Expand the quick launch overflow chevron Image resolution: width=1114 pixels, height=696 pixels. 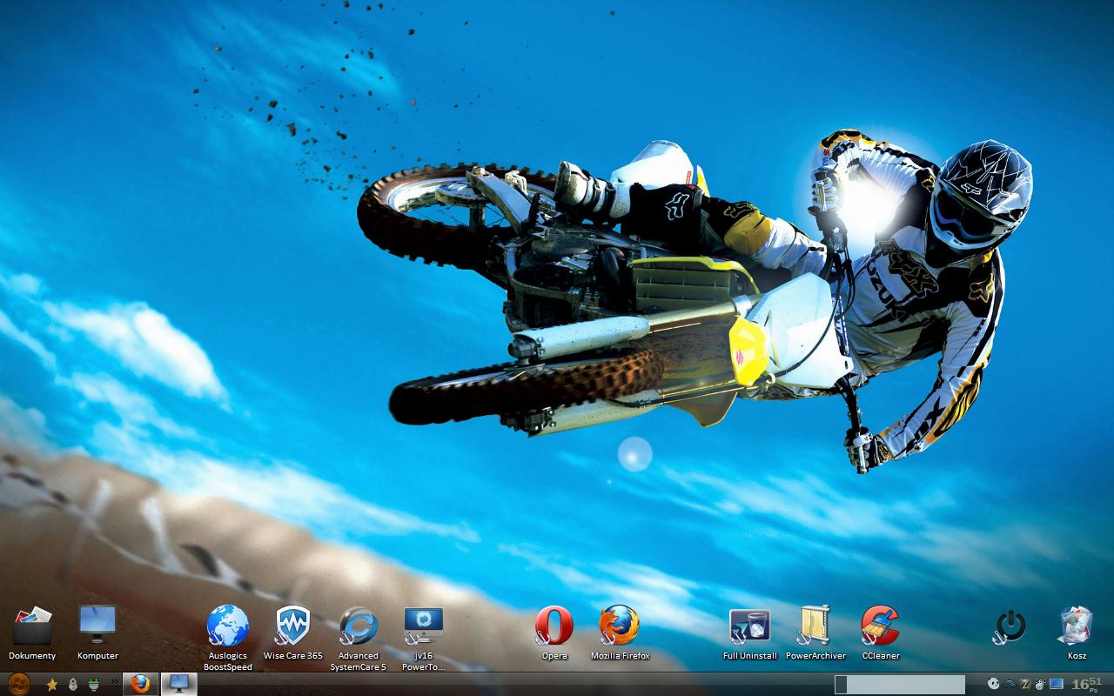coord(114,683)
